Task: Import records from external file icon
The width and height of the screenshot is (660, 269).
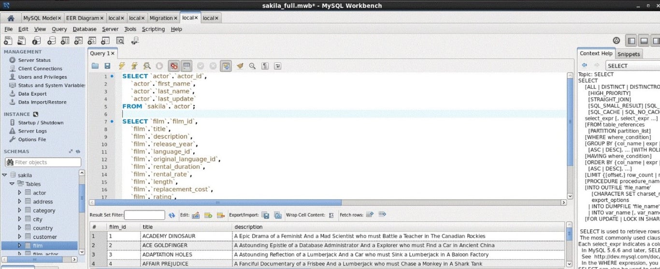Action: click(278, 215)
